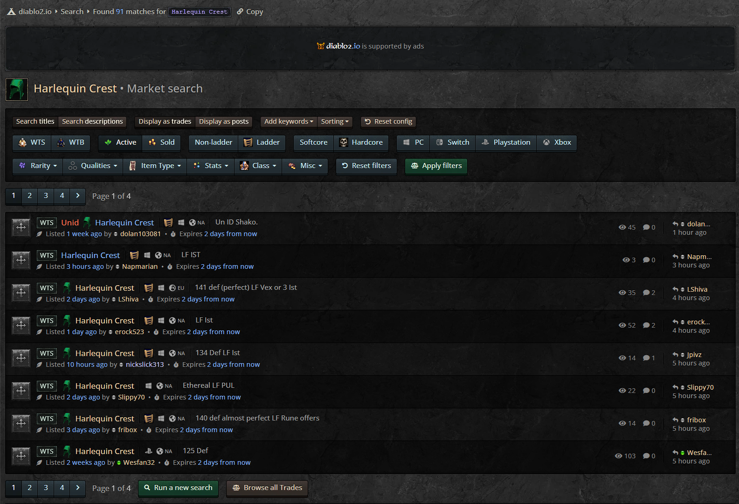
Task: Click the Copy link icon in breadcrumb
Action: (240, 12)
